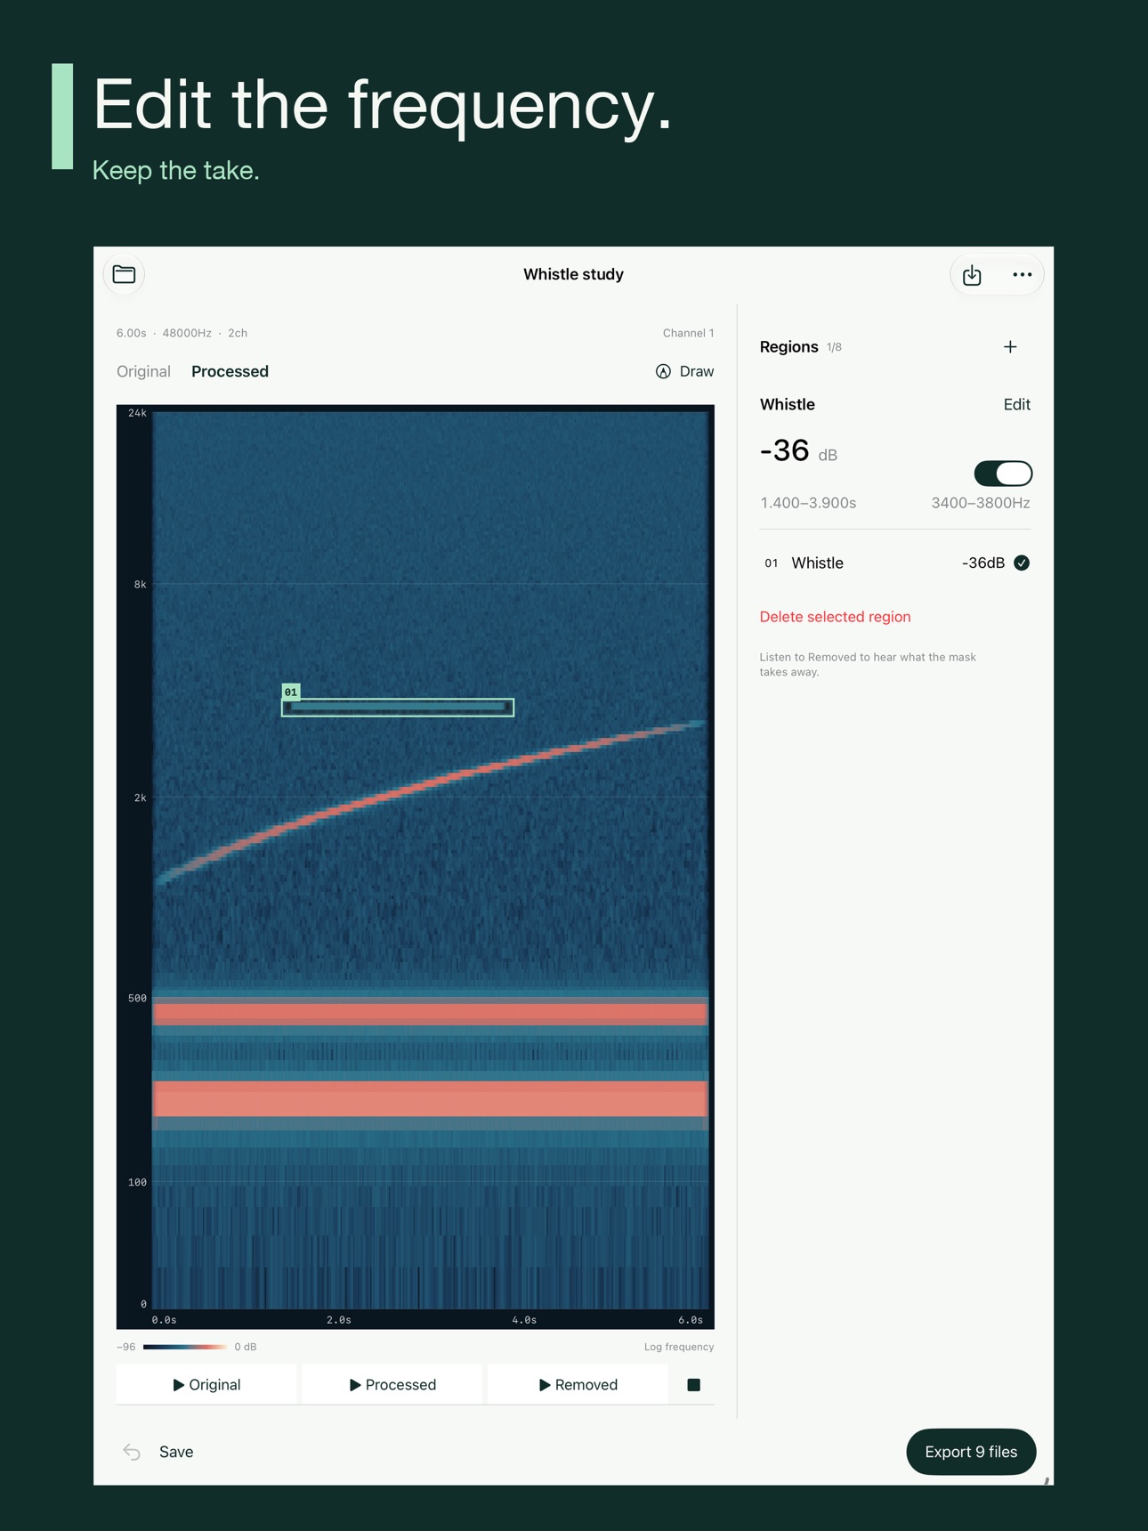Click the 1.400–3.900s time range
1148x1531 pixels.
pyautogui.click(x=808, y=503)
